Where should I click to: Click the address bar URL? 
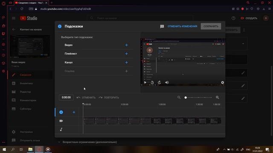(x=65, y=9)
